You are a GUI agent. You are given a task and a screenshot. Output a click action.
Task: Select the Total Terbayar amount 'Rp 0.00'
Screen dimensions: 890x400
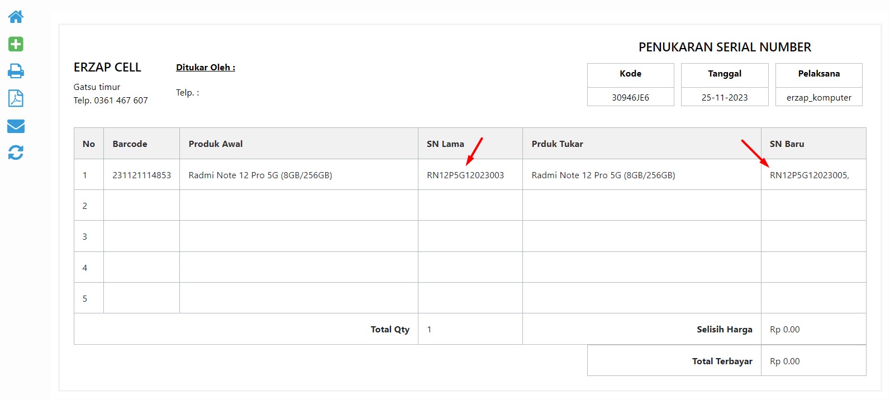pyautogui.click(x=785, y=361)
